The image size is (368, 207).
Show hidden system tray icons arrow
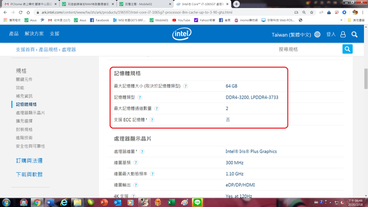[x=330, y=202]
